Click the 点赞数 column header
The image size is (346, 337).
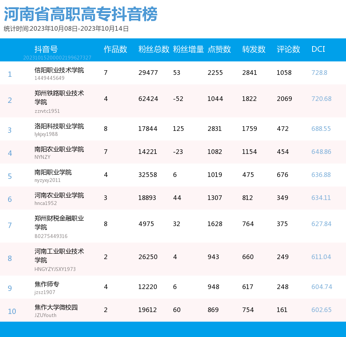[219, 49]
